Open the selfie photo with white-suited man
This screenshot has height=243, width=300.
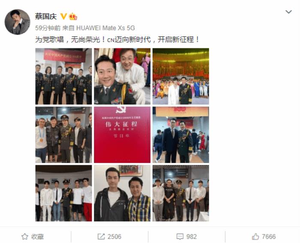coord(122,76)
